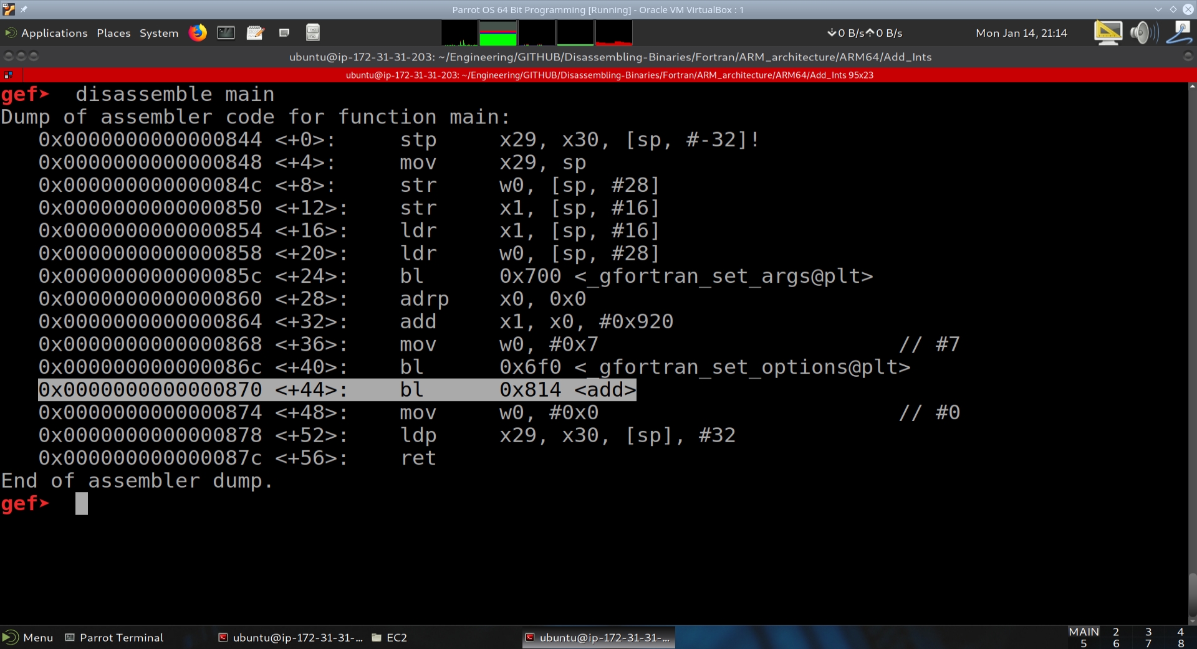Click the _gfortran_set_args@plt text
The image size is (1197, 649).
pos(724,276)
